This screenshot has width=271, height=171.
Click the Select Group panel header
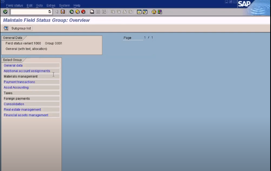click(12, 60)
